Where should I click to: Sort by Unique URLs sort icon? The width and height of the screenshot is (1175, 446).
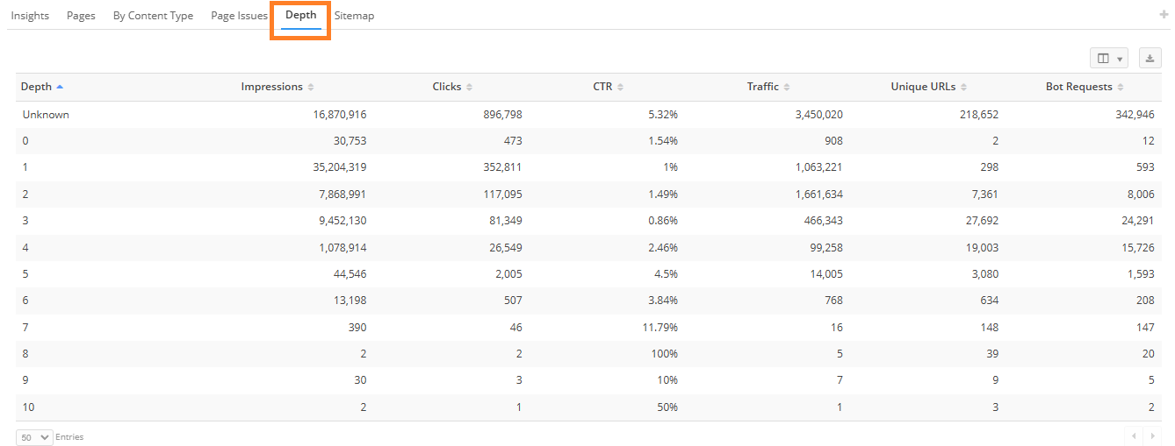click(963, 88)
